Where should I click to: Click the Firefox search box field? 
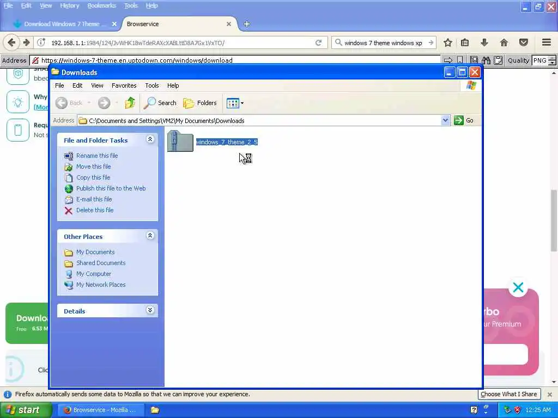point(384,42)
